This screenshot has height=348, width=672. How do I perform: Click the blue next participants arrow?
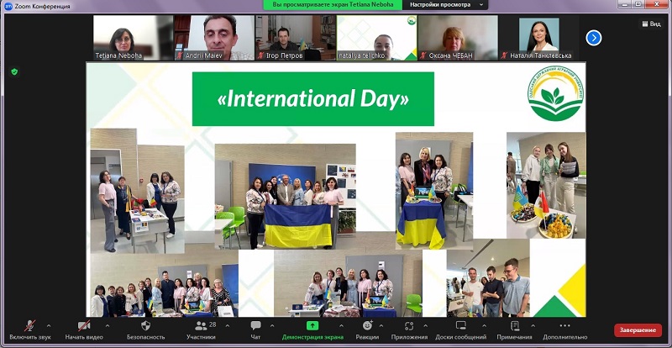click(x=594, y=37)
